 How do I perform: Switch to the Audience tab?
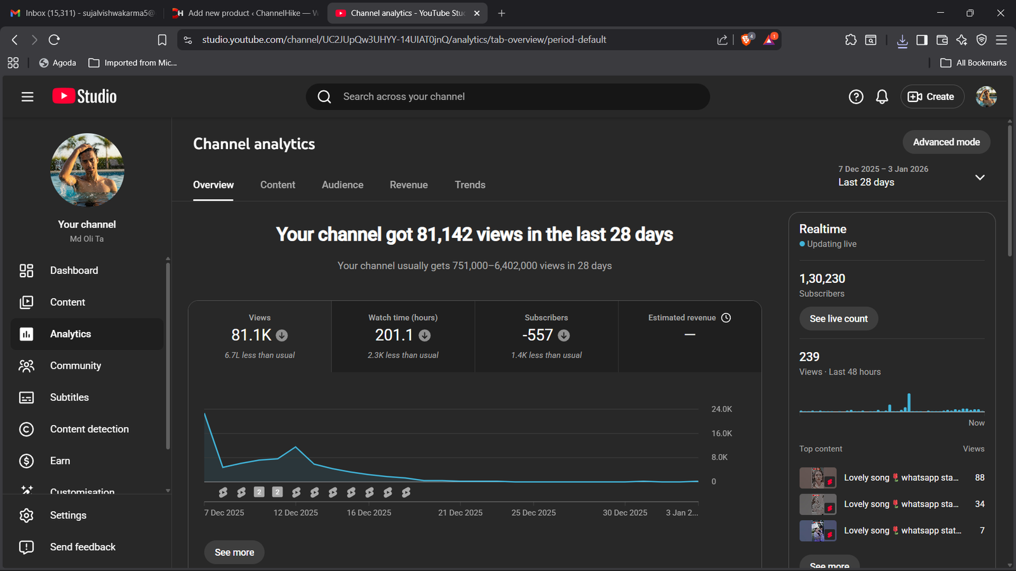pos(342,185)
